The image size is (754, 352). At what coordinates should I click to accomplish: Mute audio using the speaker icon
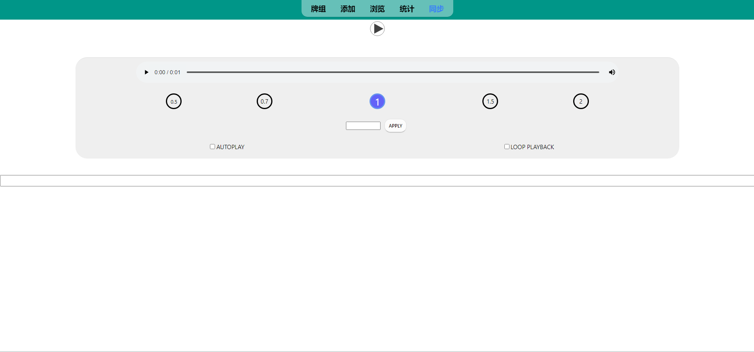tap(612, 72)
